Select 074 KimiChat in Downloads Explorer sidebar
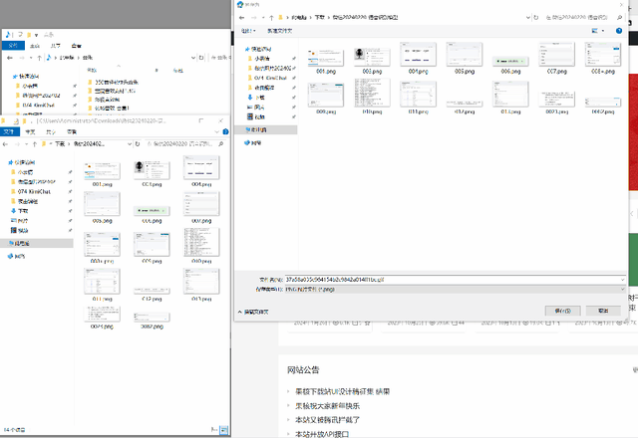The height and width of the screenshot is (438, 638). coord(34,191)
